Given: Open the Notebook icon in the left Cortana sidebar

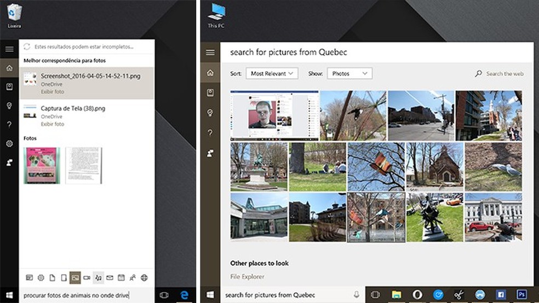Looking at the screenshot, I should [9, 87].
